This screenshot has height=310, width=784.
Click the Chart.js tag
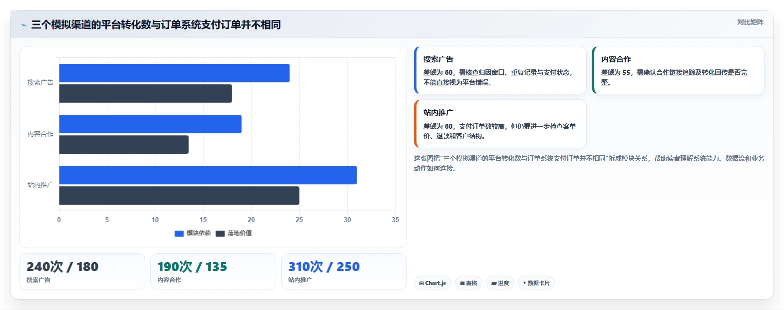432,283
